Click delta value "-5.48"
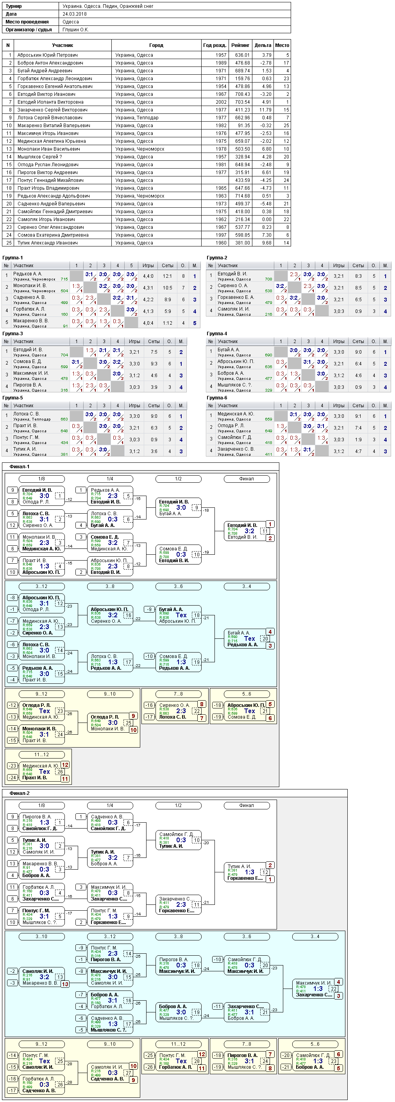The height and width of the screenshot is (1102, 395). (266, 204)
